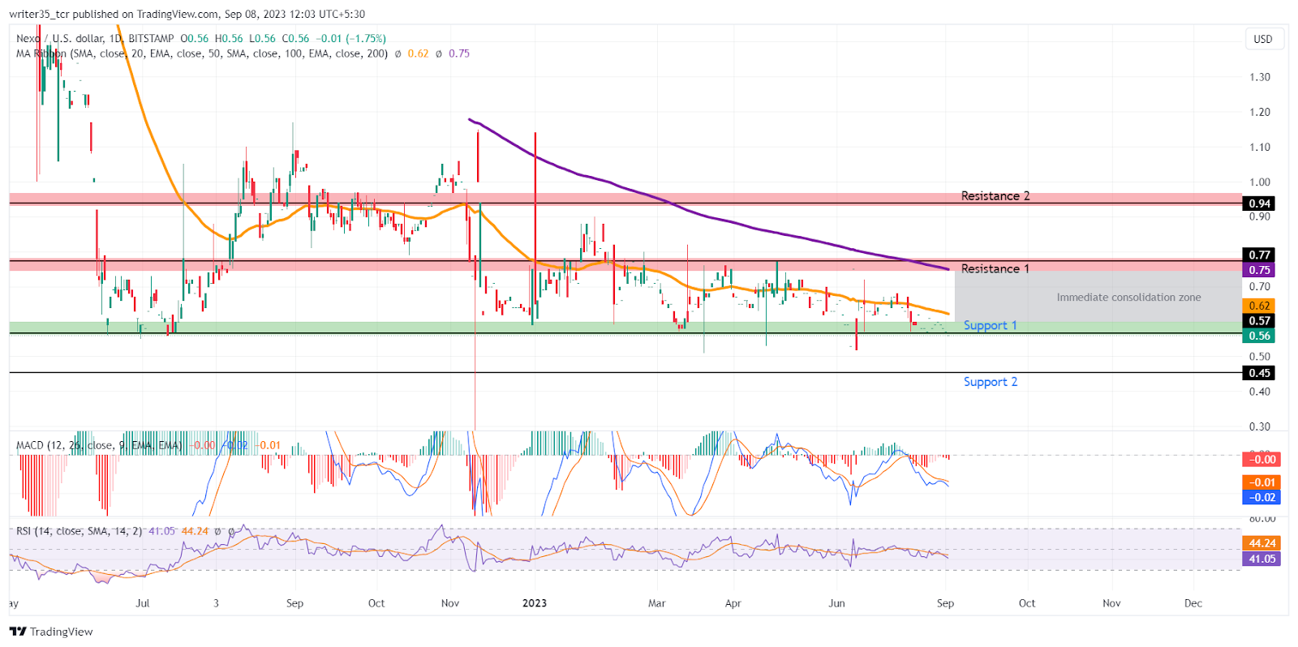This screenshot has width=1298, height=647.
Task: Click the Mar label on time axis
Action: click(x=657, y=603)
